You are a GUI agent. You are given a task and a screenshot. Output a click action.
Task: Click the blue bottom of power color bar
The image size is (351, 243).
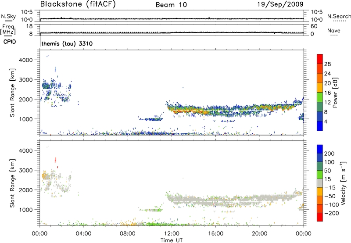pos(320,126)
